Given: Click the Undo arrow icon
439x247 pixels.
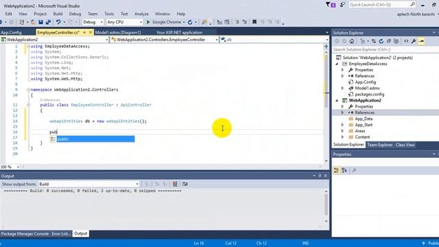Looking at the screenshot, I should coord(58,22).
